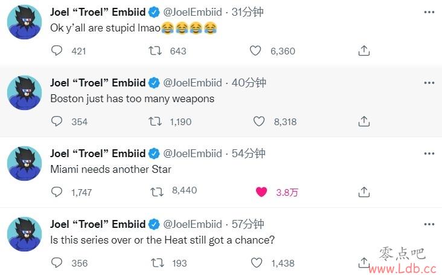This screenshot has width=442, height=275.
Task: Retweet the 'Miami needs another Star' tweet
Action: click(x=157, y=192)
